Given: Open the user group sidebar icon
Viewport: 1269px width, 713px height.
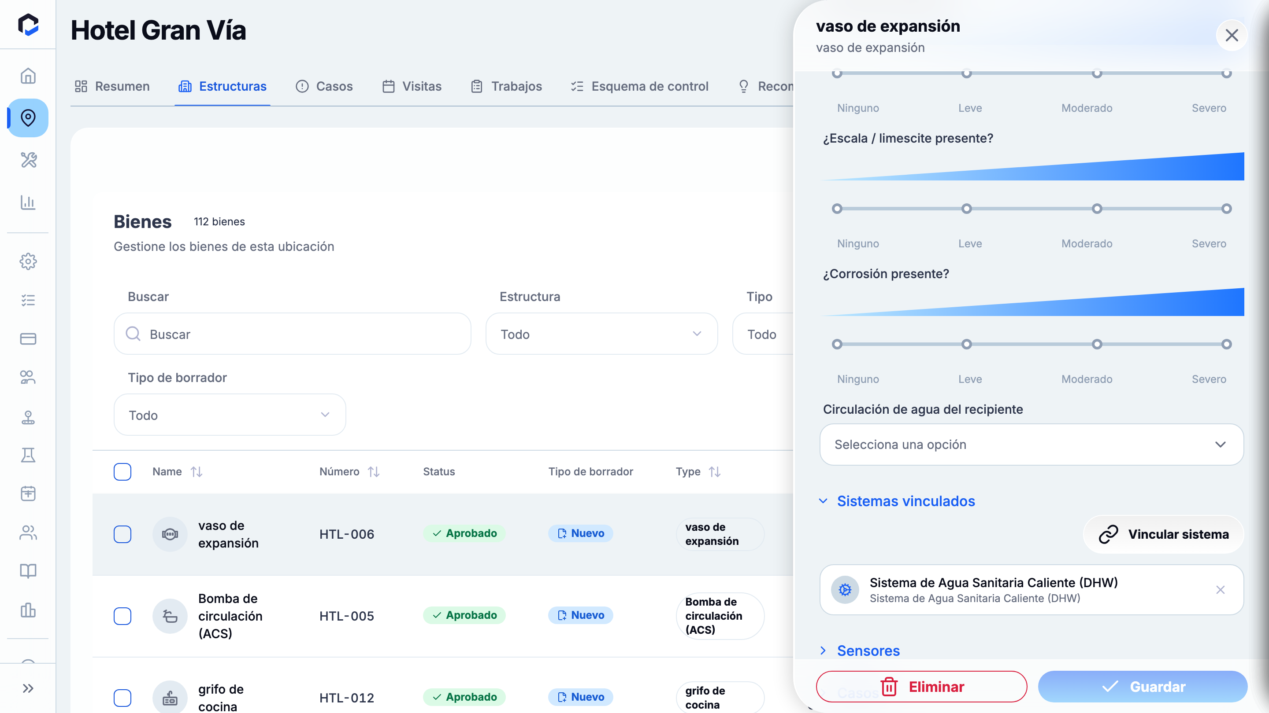Looking at the screenshot, I should [x=28, y=378].
